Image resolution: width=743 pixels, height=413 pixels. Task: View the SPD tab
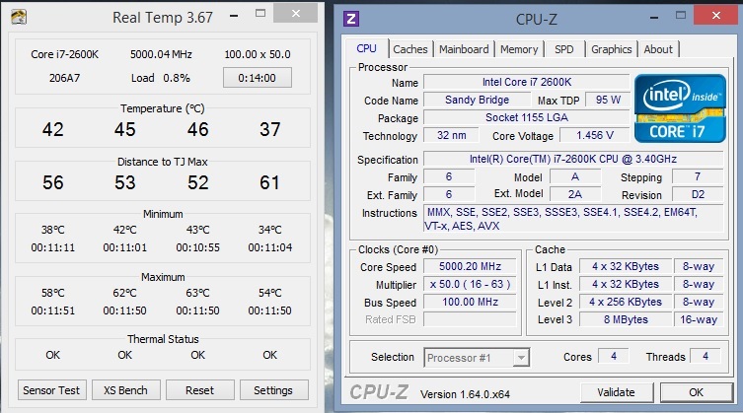(564, 49)
